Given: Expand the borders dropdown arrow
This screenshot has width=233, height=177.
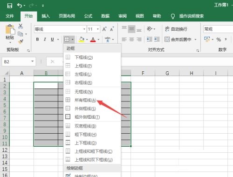Looking at the screenshot, I should point(73,40).
